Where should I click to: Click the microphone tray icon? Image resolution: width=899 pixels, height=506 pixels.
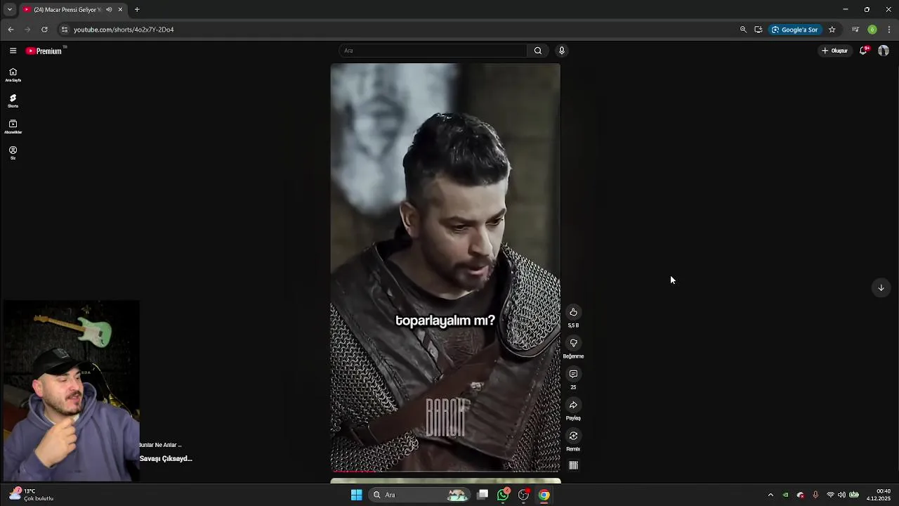(x=815, y=495)
